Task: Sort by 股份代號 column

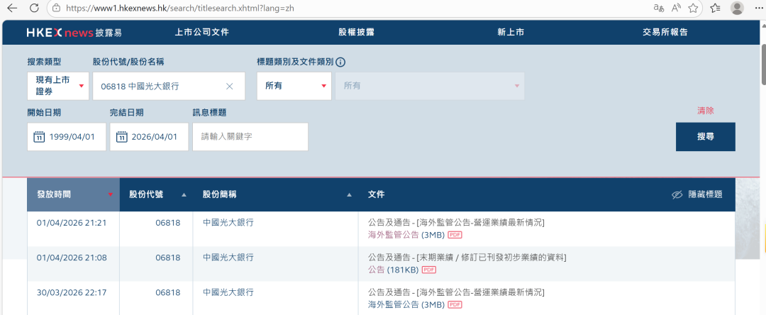Action: (x=156, y=194)
